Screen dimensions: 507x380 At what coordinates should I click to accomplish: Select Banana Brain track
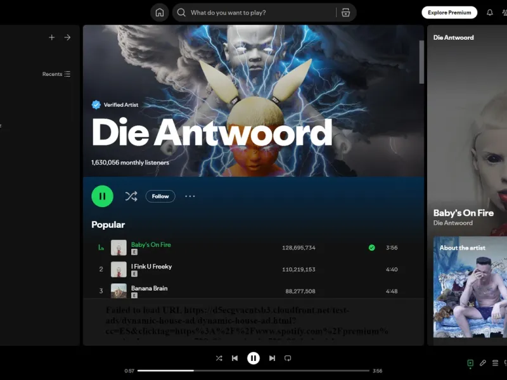pos(150,288)
